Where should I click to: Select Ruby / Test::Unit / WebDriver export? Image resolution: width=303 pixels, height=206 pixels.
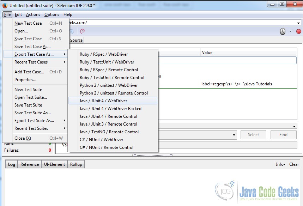coord(113,62)
